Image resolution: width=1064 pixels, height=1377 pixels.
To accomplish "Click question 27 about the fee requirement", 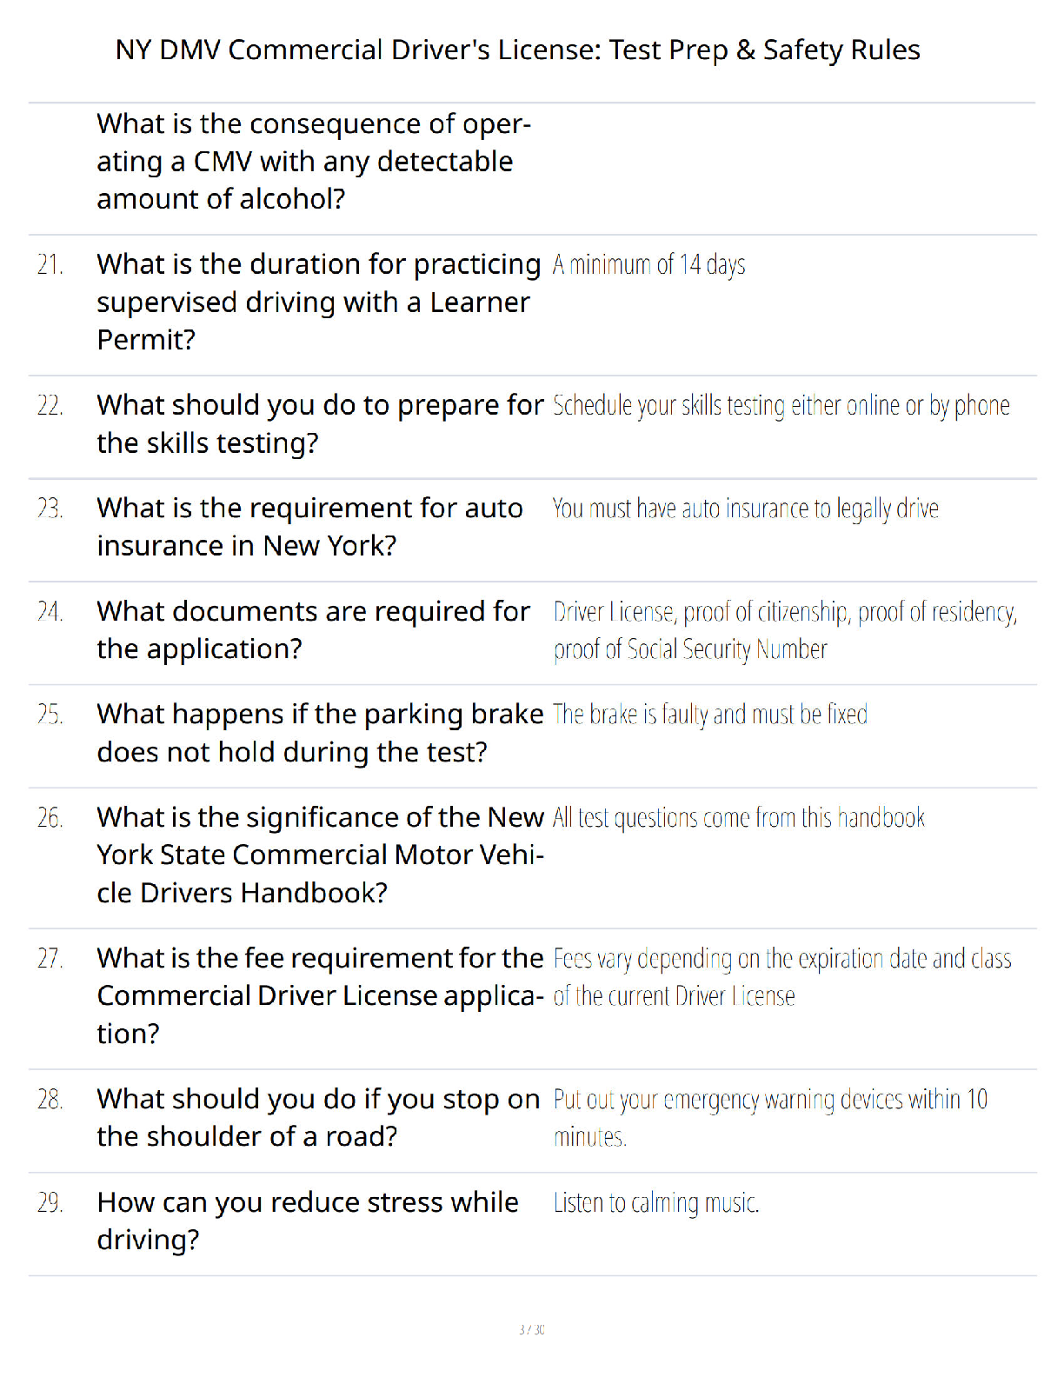I will (x=321, y=995).
